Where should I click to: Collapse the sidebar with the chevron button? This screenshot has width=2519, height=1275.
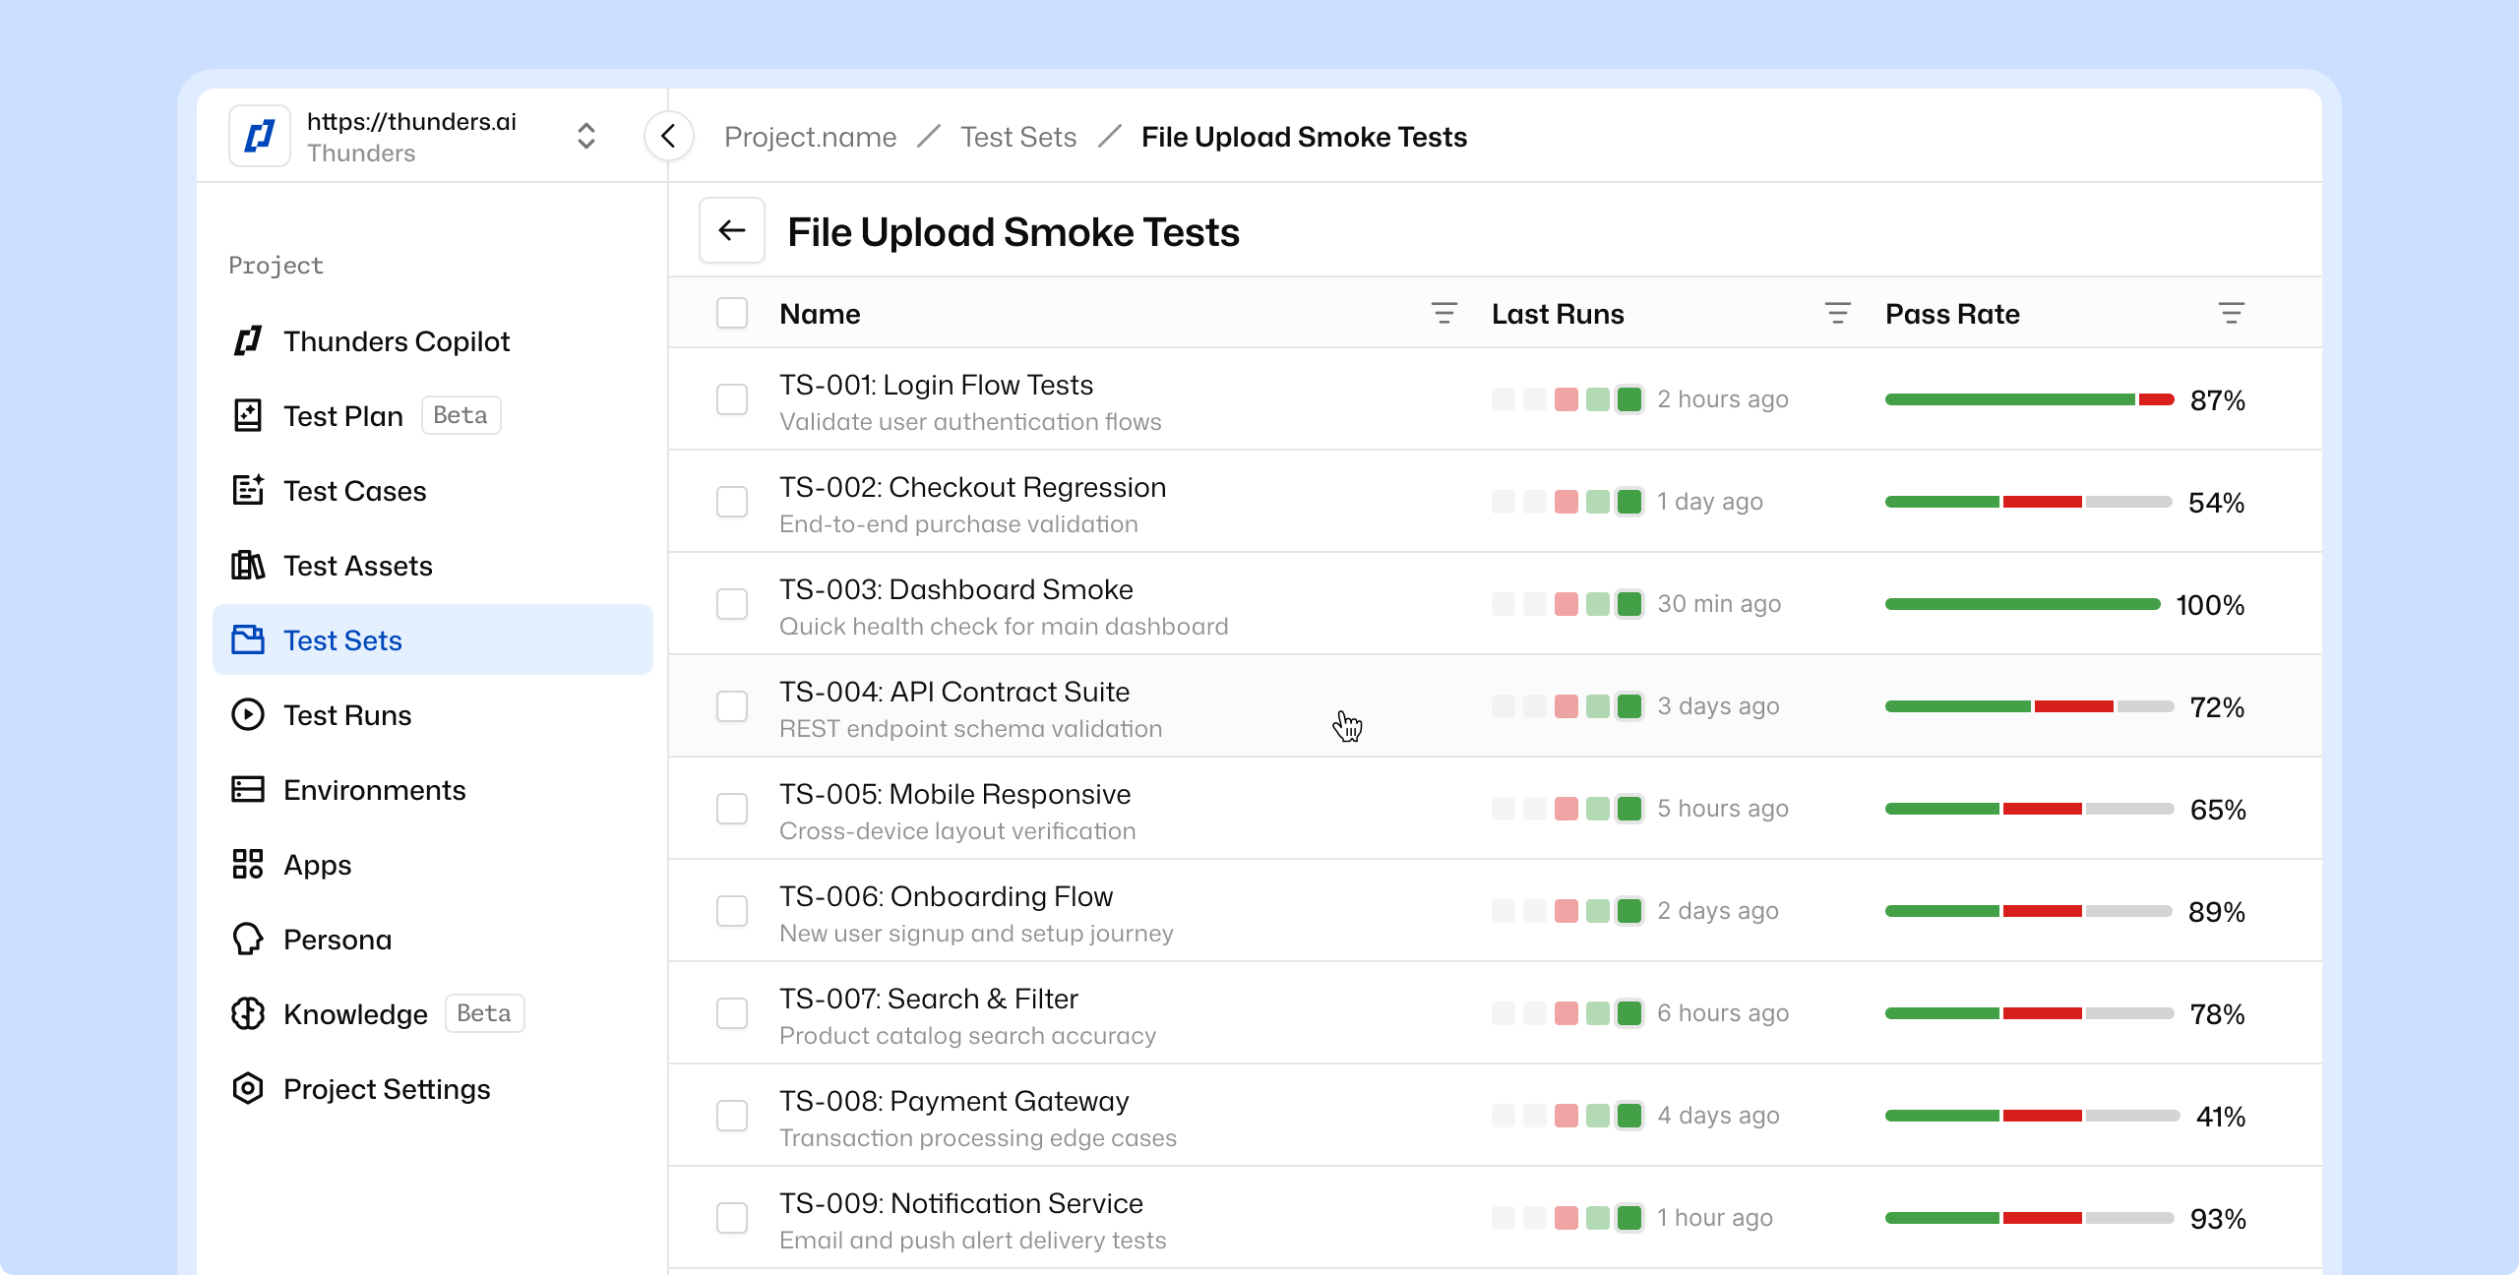pos(668,136)
